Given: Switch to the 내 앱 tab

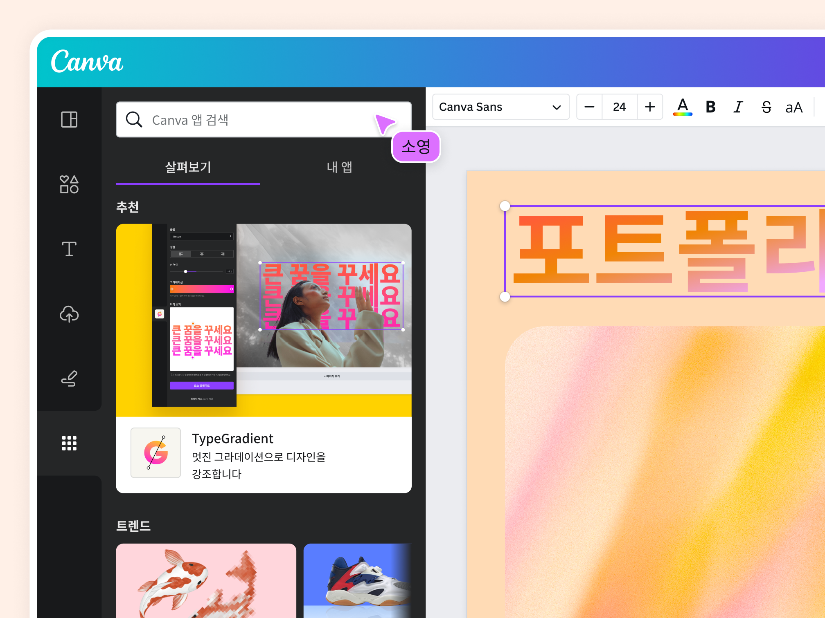Looking at the screenshot, I should 339,167.
